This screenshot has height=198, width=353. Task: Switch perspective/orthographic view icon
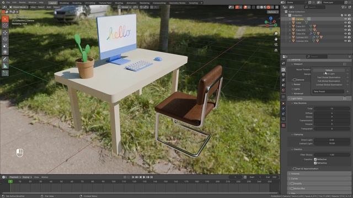pyautogui.click(x=276, y=50)
